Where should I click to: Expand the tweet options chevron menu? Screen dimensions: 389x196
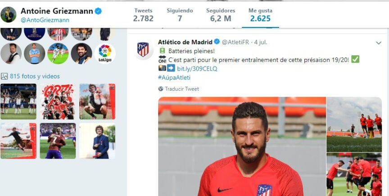379,43
